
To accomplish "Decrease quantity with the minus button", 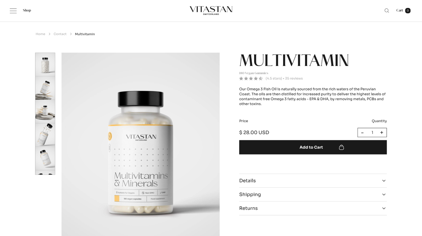I will pos(362,133).
